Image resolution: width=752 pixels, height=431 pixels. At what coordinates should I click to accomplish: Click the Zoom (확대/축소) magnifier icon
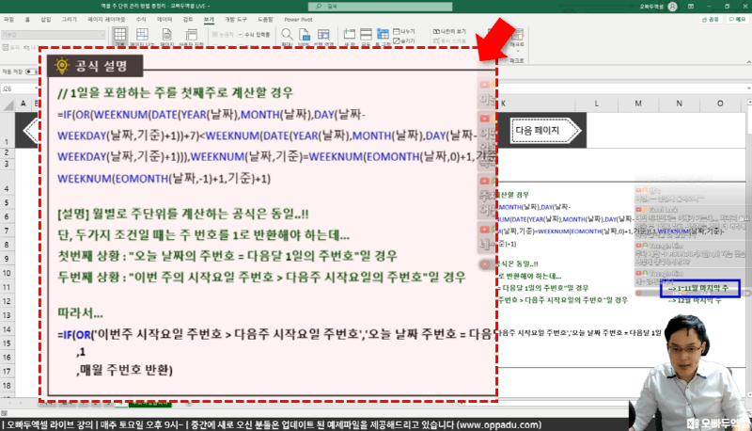287,37
